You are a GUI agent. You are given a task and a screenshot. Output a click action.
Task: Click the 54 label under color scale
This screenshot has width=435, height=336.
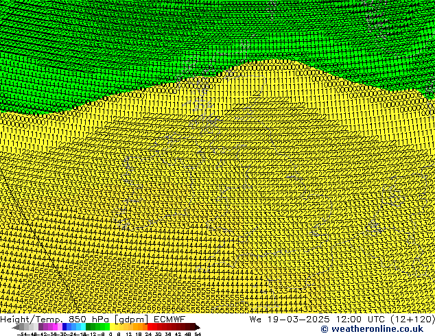pos(198,335)
